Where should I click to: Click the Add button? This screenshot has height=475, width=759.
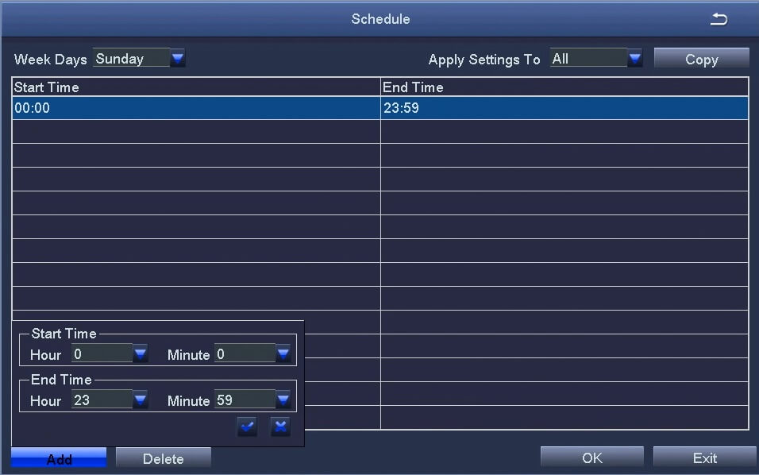[59, 458]
